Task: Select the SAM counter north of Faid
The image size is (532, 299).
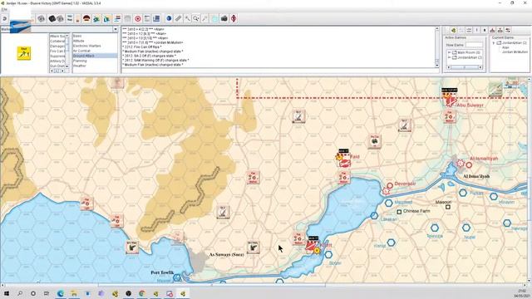Action: point(298,116)
